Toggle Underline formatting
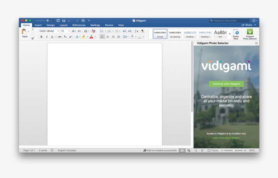 52,37
